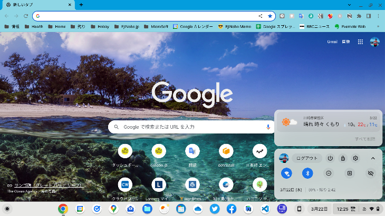385x216 pixels.
Task: Open a new tab with the plus button
Action: (x=81, y=5)
